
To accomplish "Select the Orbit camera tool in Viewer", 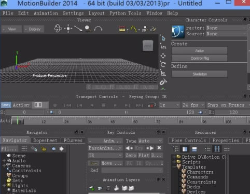I will tap(58, 29).
